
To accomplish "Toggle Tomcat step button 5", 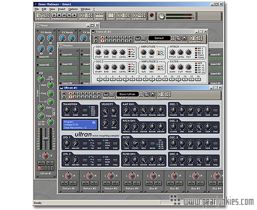I will tap(126, 79).
